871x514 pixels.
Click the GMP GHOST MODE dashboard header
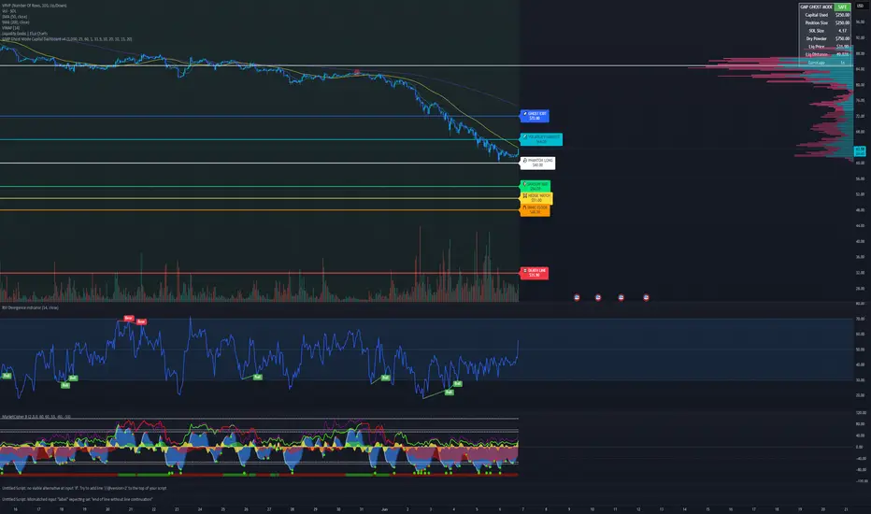(817, 7)
